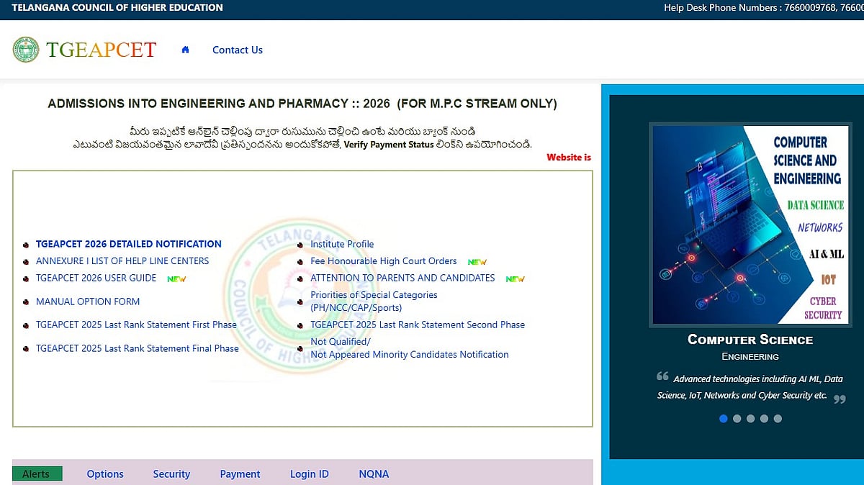Click the second carousel dot indicator
This screenshot has height=485, width=864.
tap(737, 418)
